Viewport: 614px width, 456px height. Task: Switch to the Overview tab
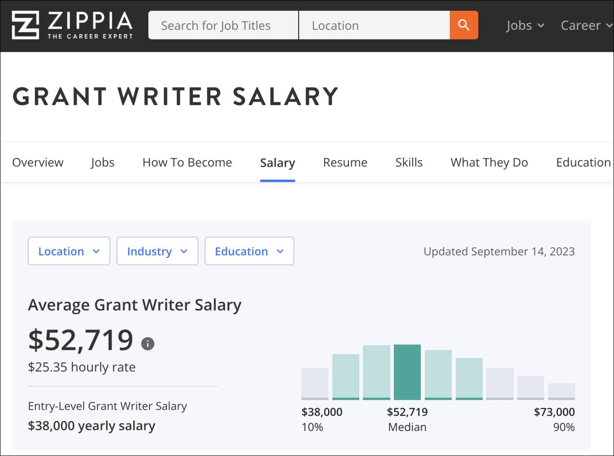37,162
